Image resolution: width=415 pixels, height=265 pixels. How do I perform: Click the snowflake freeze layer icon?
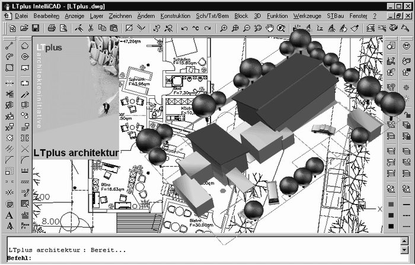click(x=406, y=88)
